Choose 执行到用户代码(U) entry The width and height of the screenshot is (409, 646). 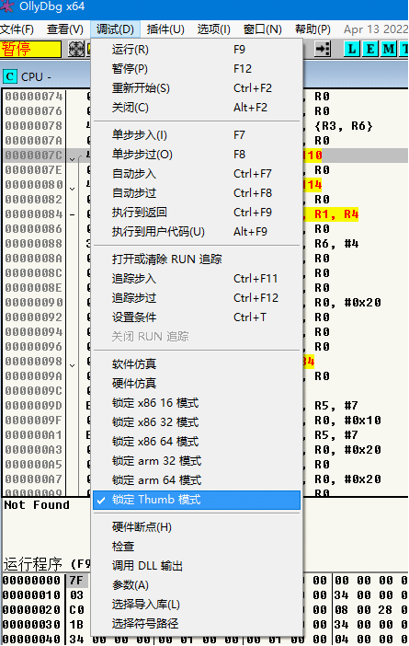197,232
